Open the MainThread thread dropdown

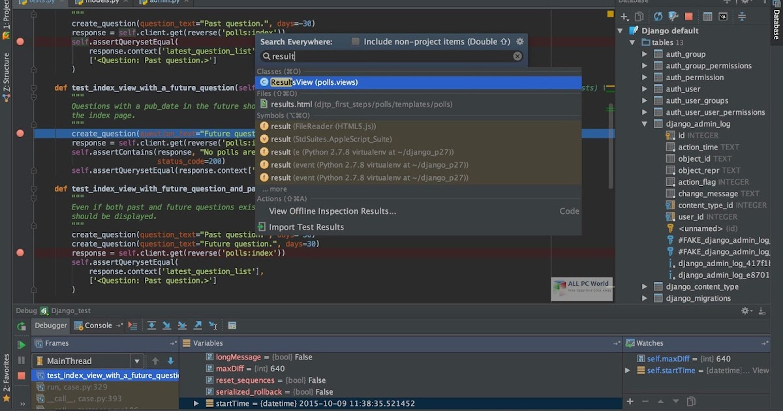click(x=137, y=361)
